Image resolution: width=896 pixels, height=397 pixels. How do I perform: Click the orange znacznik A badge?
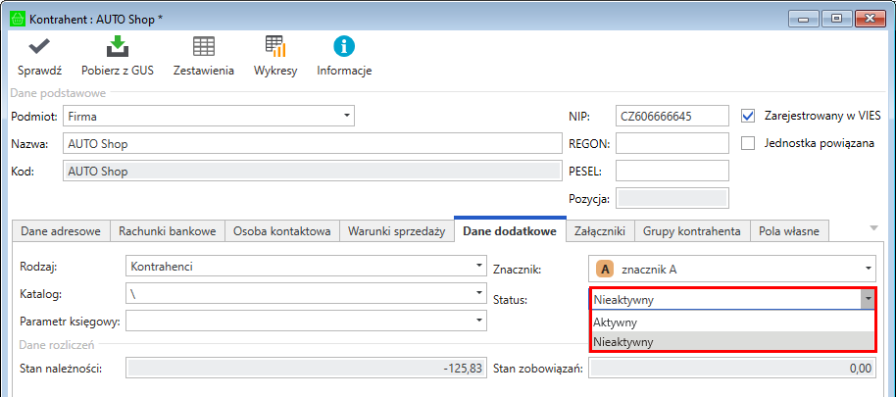click(x=605, y=269)
